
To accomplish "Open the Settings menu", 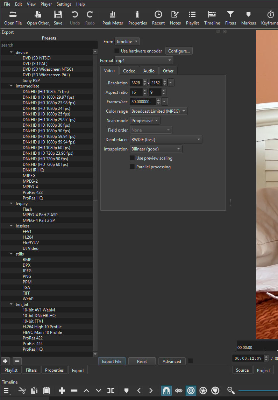I will coord(64,4).
